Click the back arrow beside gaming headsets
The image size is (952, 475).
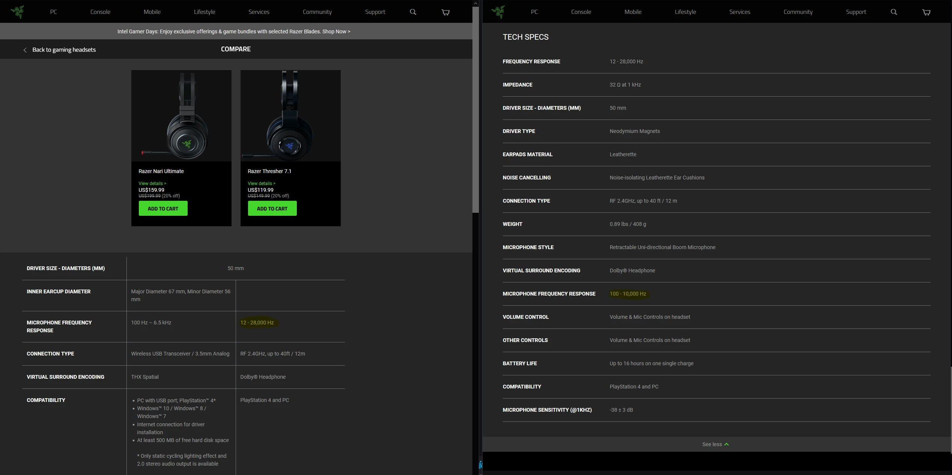click(x=25, y=50)
